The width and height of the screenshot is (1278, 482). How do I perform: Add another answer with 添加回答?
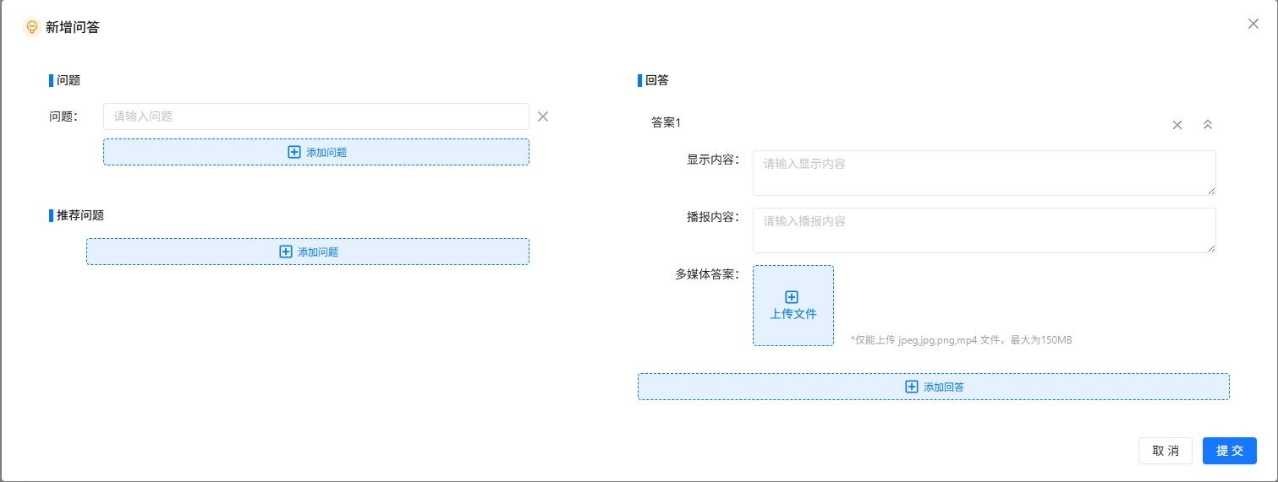(933, 387)
